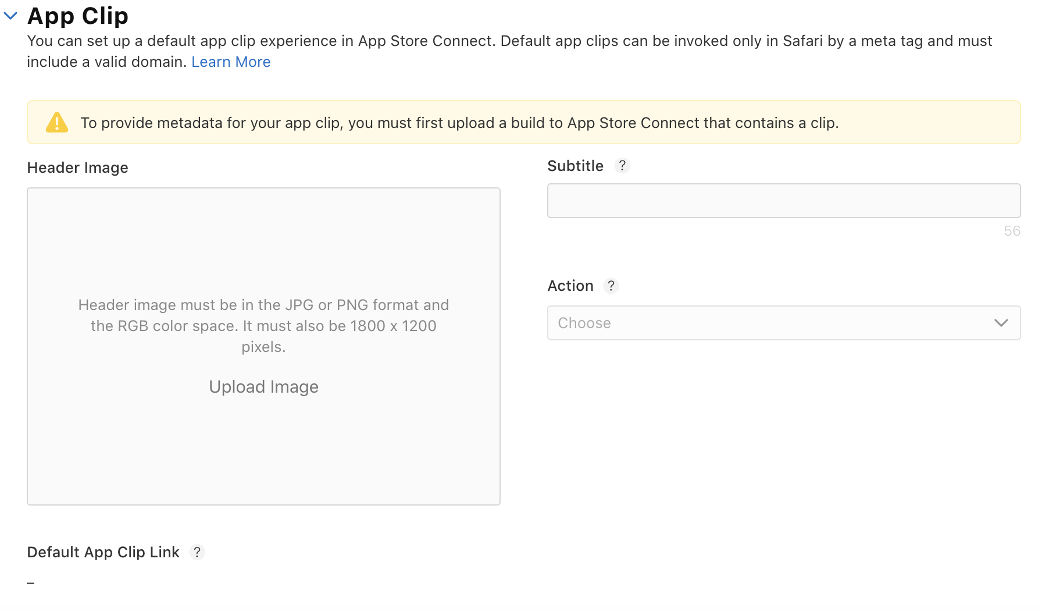The height and width of the screenshot is (612, 1042).
Task: Click the Header Image label
Action: click(x=77, y=168)
